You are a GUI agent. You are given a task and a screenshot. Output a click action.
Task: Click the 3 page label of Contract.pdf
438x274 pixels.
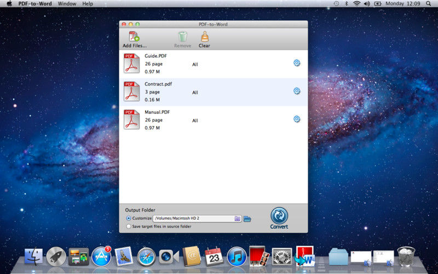pyautogui.click(x=152, y=92)
